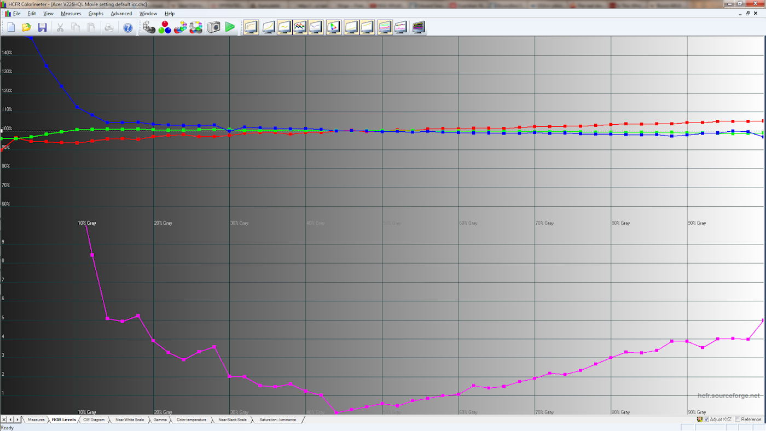Save the measurement file via floppy icon
Screen dimensions: 766x431
[42, 27]
